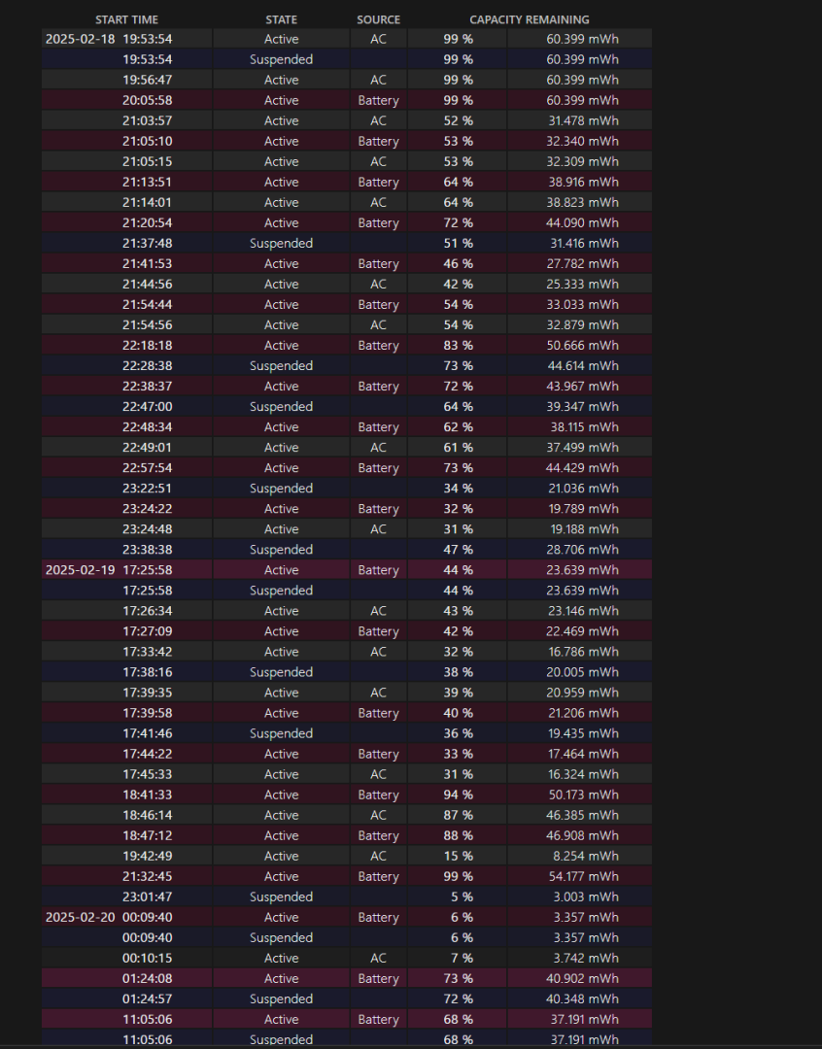Click the 54.177 mWh capacity value
The height and width of the screenshot is (1049, 822).
[x=583, y=876]
